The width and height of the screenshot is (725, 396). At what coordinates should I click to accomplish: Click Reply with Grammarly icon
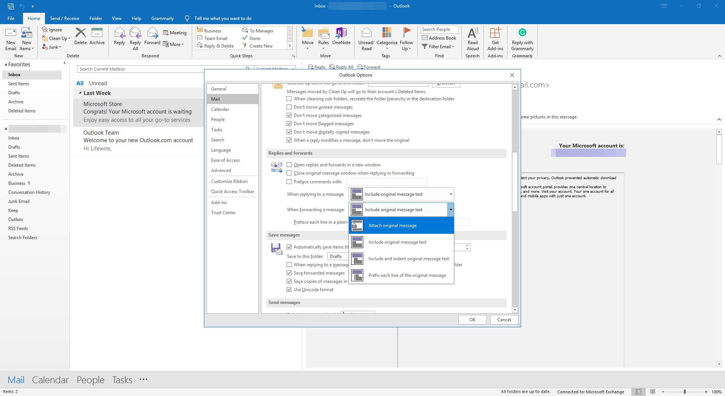pyautogui.click(x=522, y=39)
